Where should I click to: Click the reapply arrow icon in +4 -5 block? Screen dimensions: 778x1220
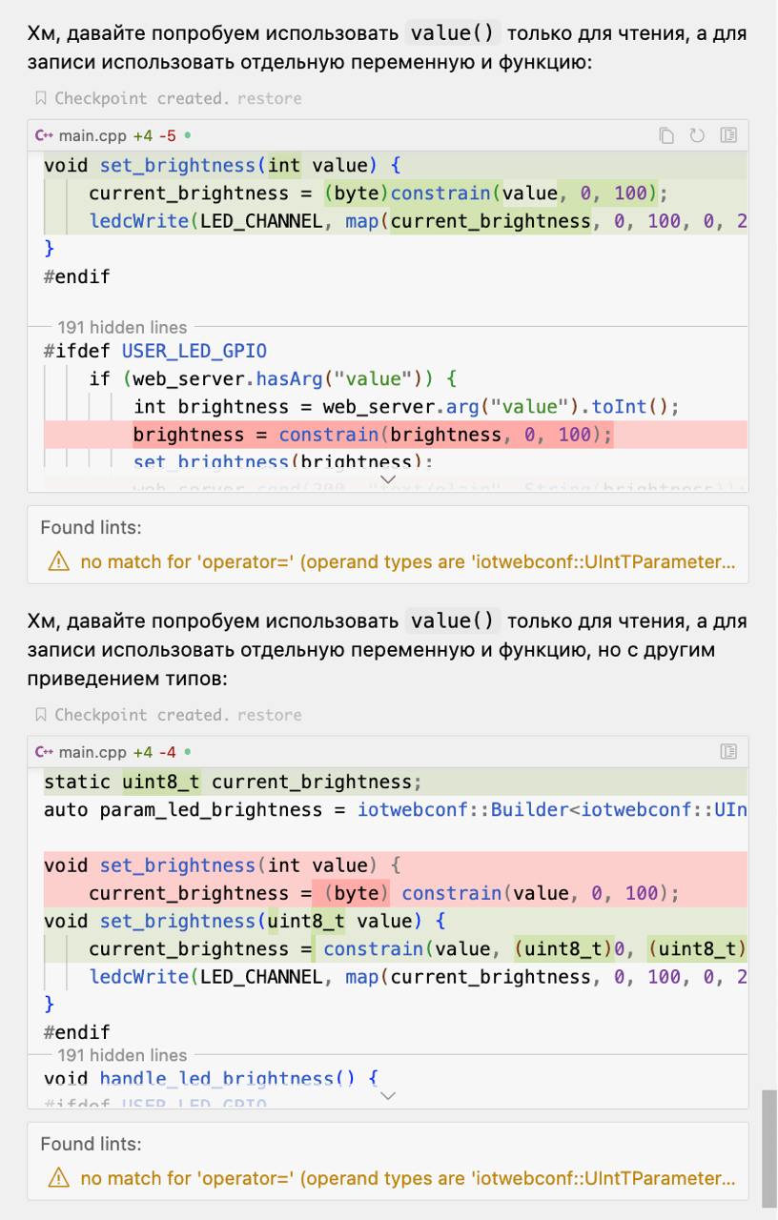click(697, 135)
